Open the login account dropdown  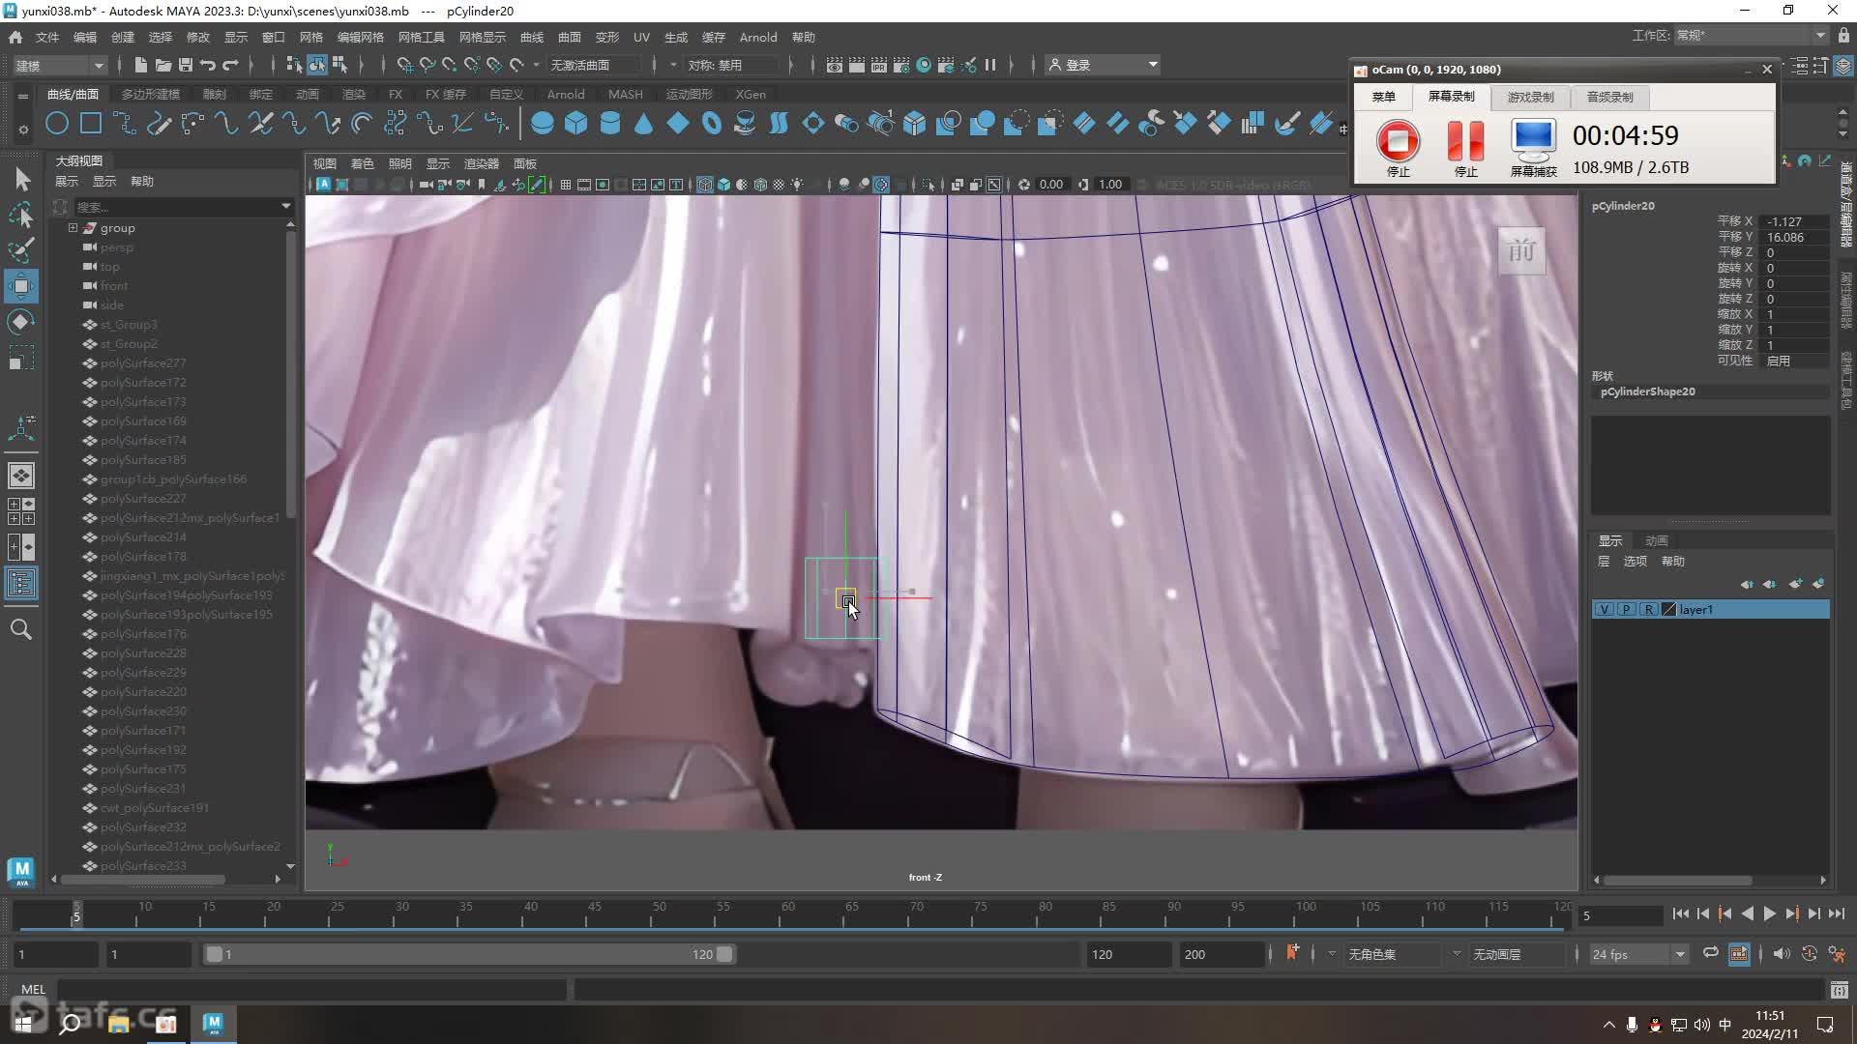[1104, 65]
